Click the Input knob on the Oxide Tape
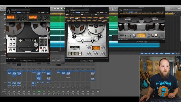This screenshot has height=102, width=181. pyautogui.click(x=134, y=35)
